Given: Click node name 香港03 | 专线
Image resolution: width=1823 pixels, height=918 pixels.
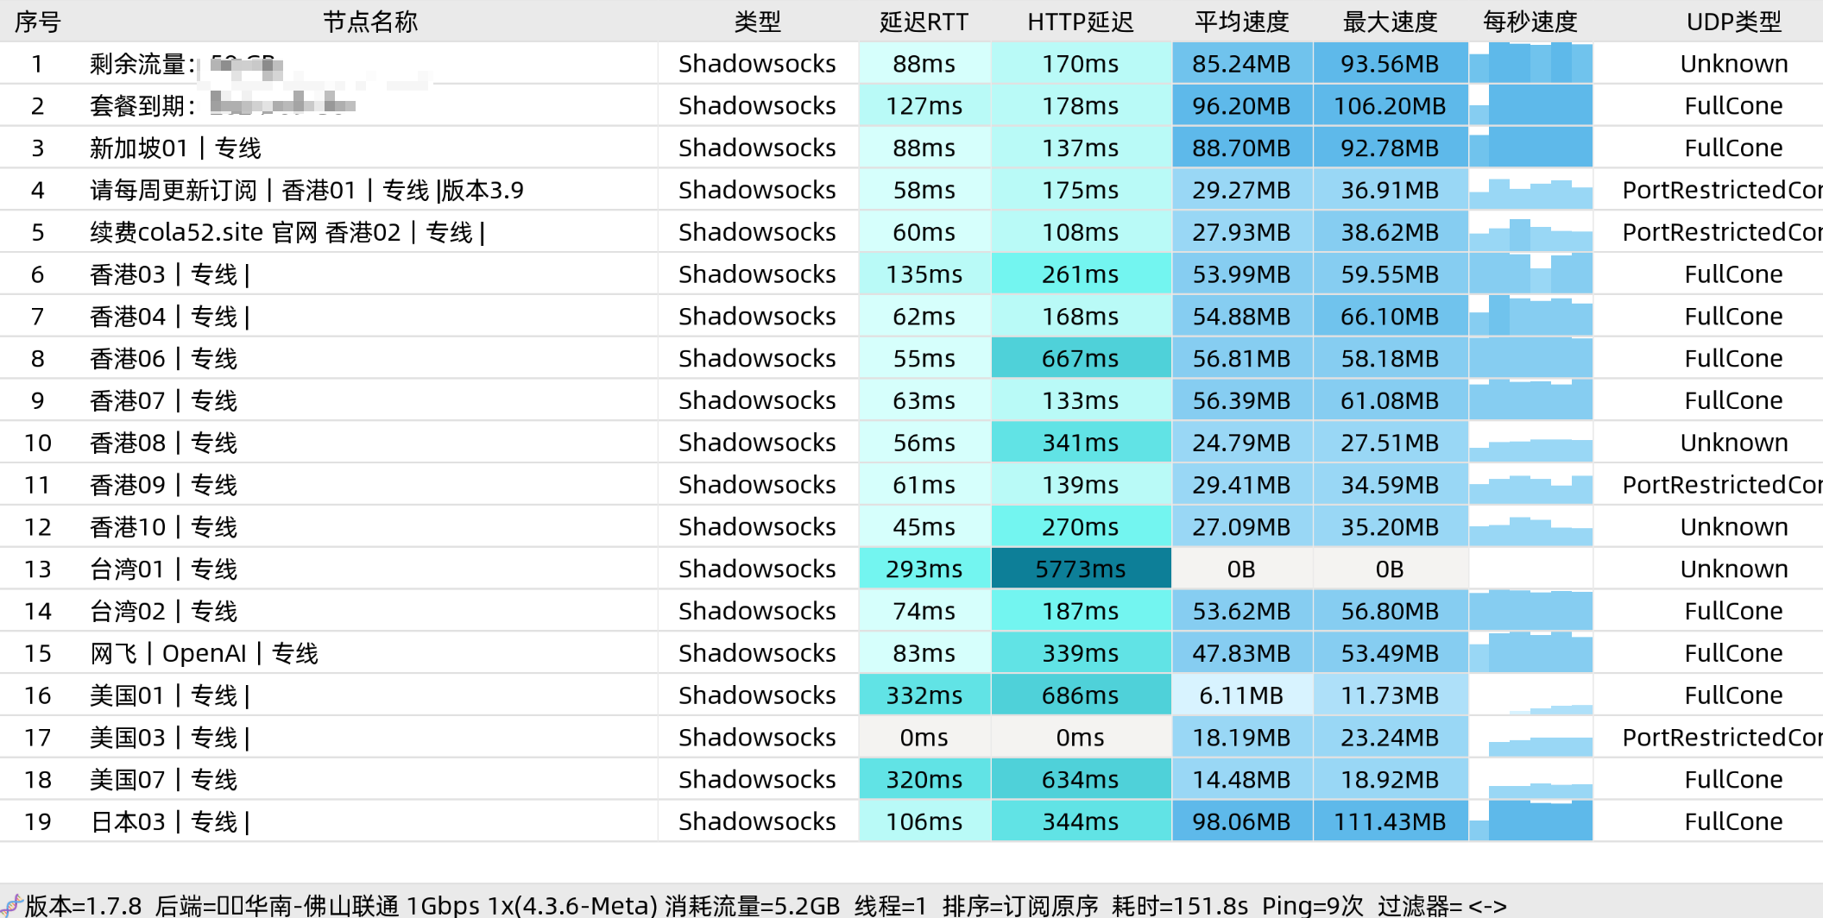Looking at the screenshot, I should click(170, 275).
